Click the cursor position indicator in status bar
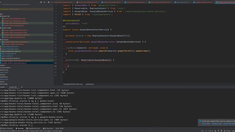This screenshot has height=132, width=235. point(202,131)
